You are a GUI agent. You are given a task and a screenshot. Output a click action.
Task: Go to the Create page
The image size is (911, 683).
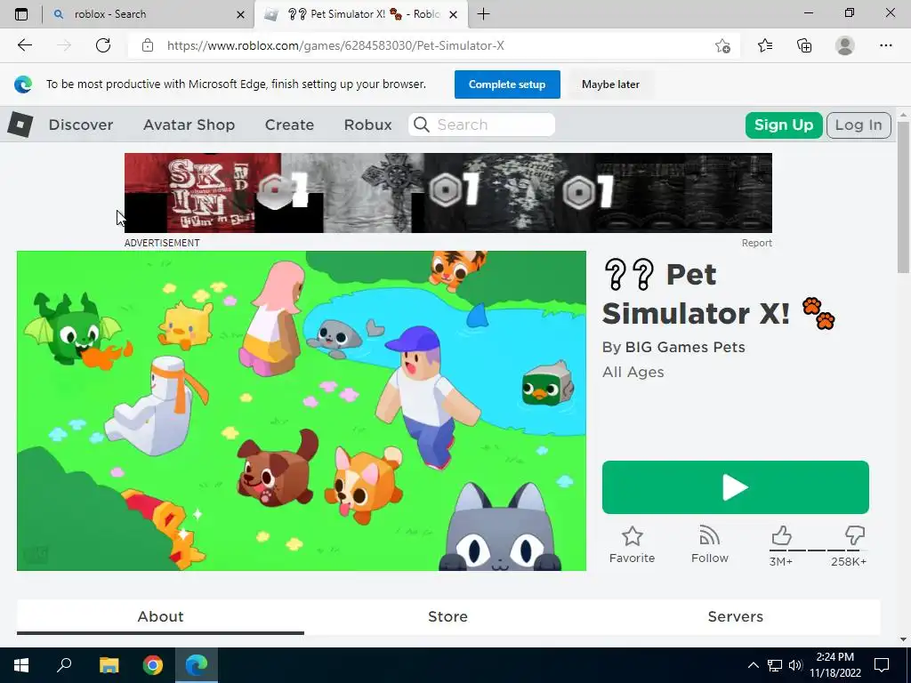(x=289, y=125)
